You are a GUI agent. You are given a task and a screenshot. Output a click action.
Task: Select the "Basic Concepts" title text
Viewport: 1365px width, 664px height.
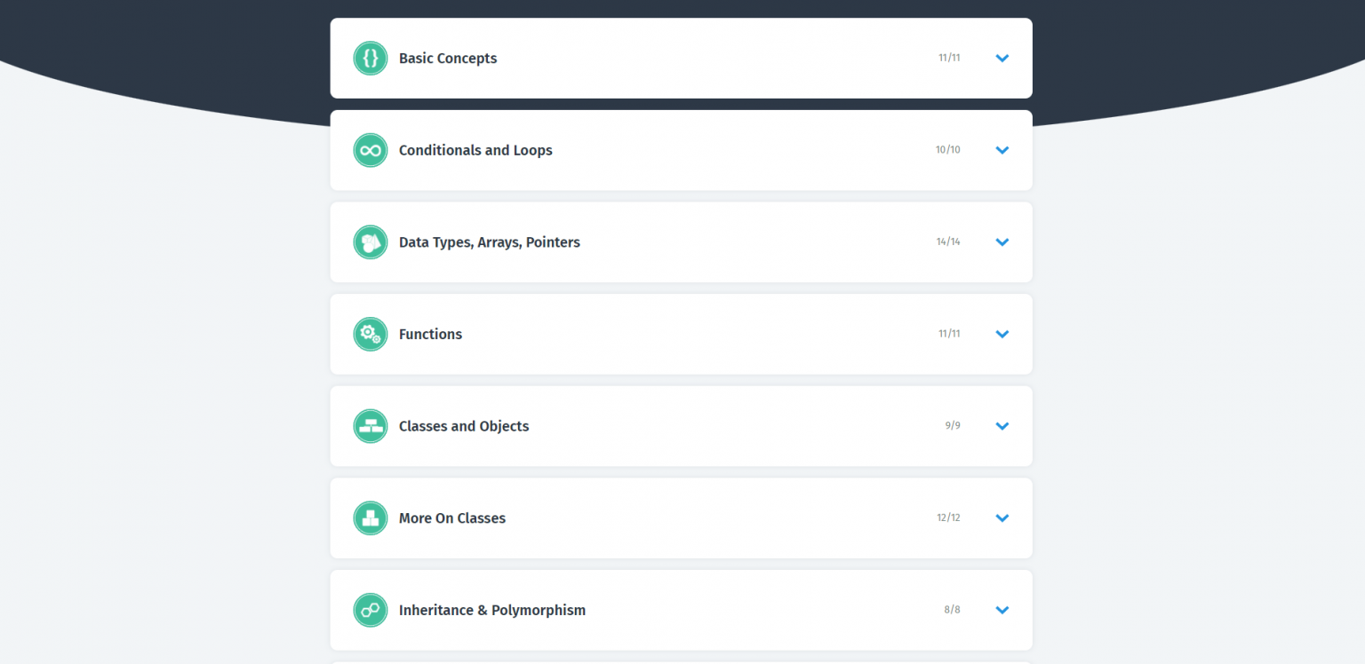tap(448, 59)
